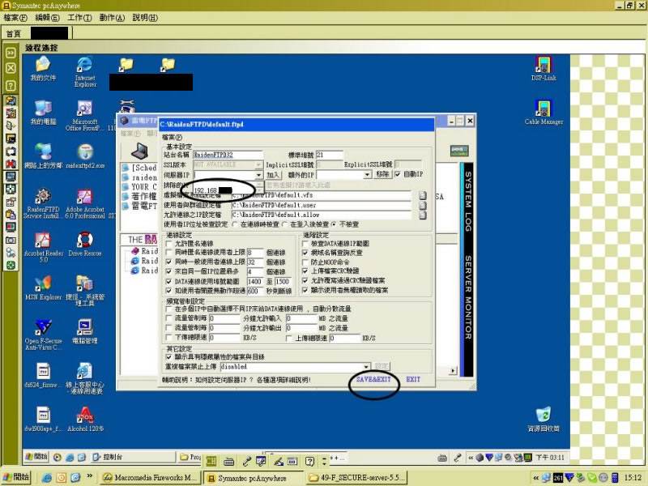Open 說明 menu in pcAnywhere
The height and width of the screenshot is (486, 648).
145,18
